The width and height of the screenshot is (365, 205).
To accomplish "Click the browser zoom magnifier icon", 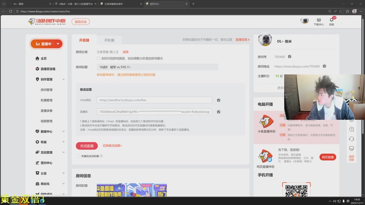I will tap(330, 11).
